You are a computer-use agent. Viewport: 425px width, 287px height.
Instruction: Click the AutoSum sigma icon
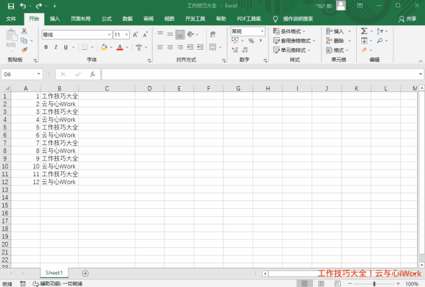pos(364,31)
